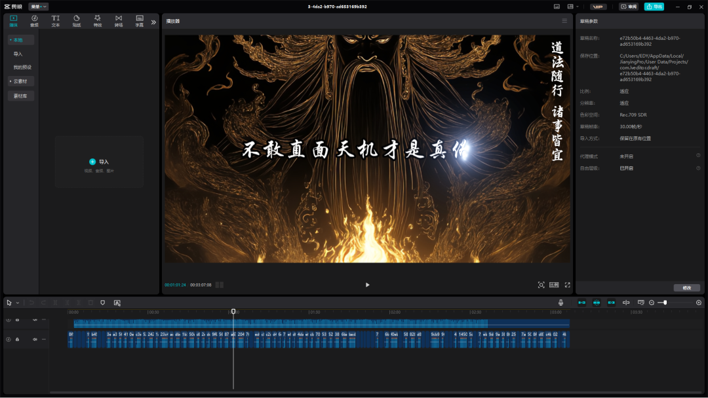Click the 00:30 mark on timeline ruler
The width and height of the screenshot is (708, 398).
click(154, 312)
